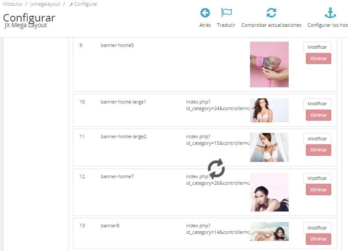This screenshot has height=251, width=348.
Task: Open the Configurar los hooks anchor icon
Action: pos(330,13)
